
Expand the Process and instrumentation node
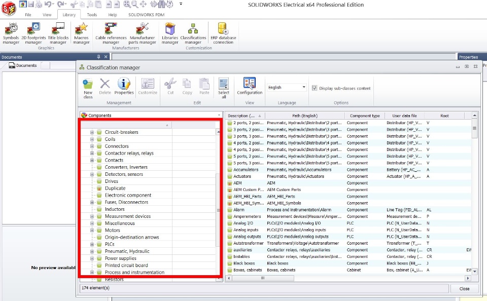[x=92, y=273]
